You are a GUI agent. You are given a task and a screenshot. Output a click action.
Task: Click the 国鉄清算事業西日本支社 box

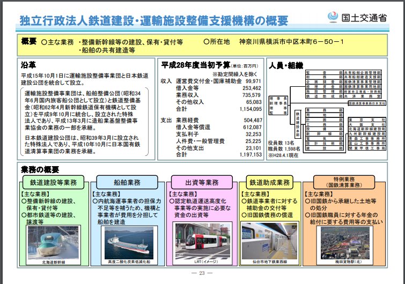367,103
